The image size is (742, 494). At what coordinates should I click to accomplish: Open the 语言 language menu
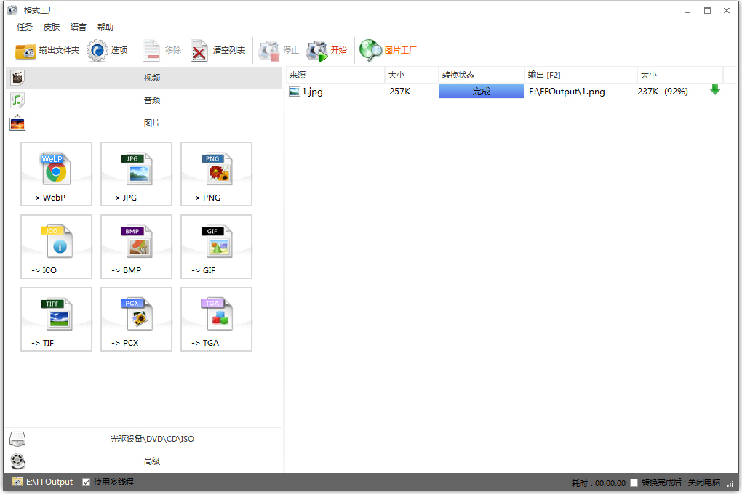click(x=78, y=27)
